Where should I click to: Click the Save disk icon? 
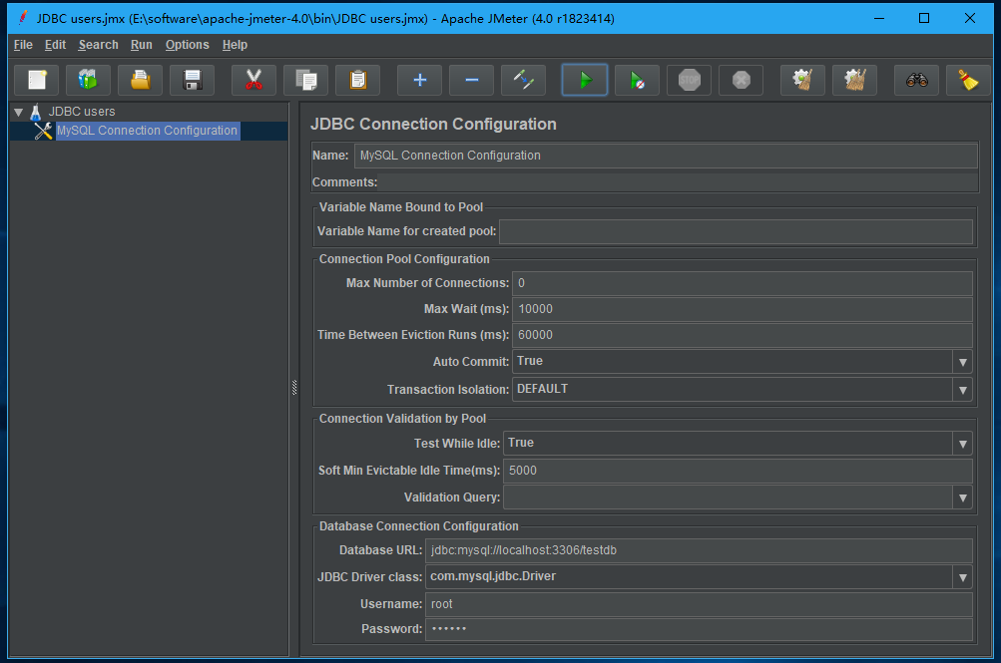(x=192, y=80)
